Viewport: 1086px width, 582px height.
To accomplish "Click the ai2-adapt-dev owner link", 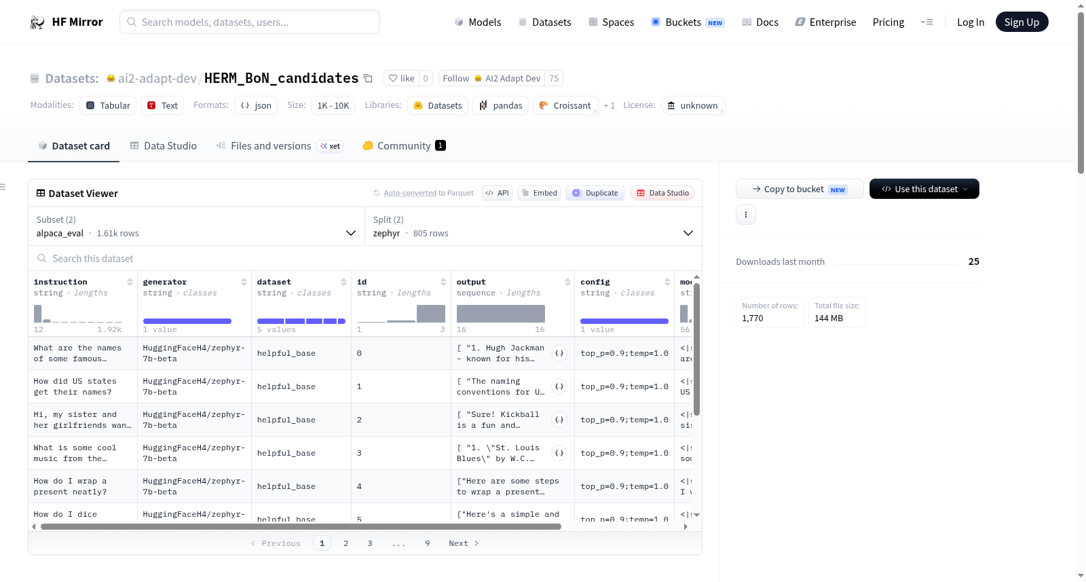I will [x=157, y=78].
